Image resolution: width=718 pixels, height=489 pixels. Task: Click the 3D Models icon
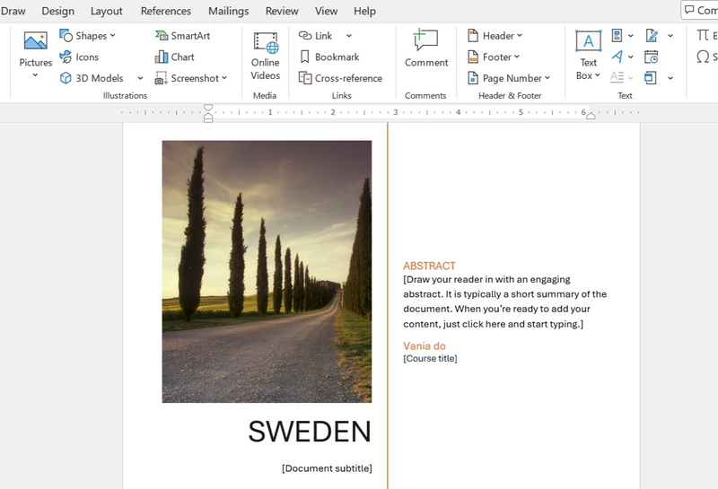click(x=66, y=78)
